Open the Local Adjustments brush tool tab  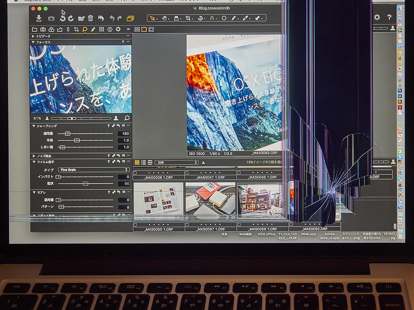tap(93, 29)
